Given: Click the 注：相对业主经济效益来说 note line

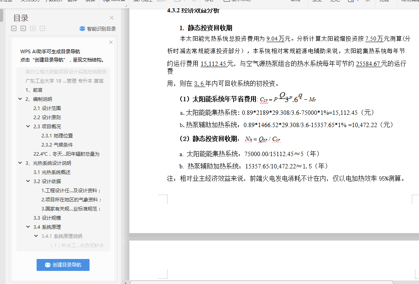Looking at the screenshot, I should tap(286, 178).
